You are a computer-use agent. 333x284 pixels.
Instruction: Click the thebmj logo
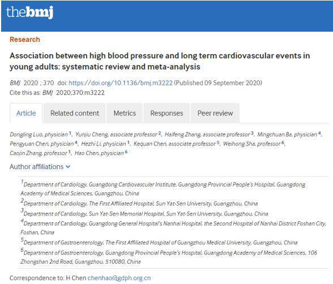point(29,12)
